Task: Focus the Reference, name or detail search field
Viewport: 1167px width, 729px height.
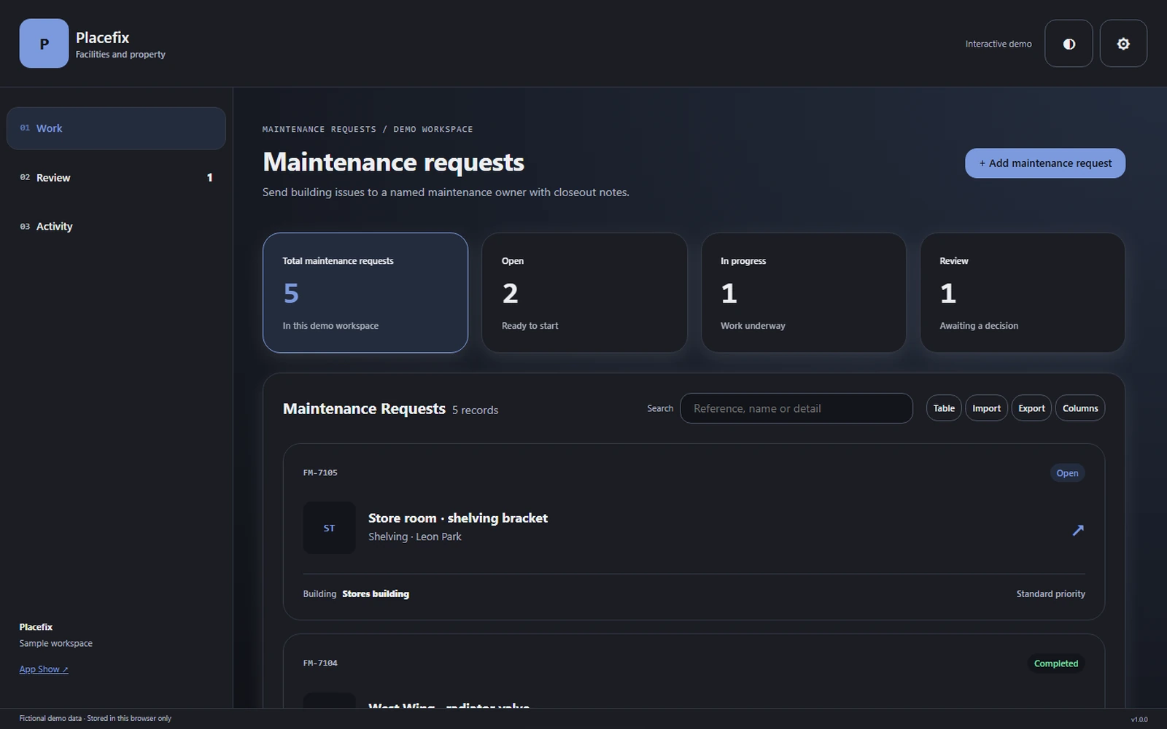Action: 796,408
